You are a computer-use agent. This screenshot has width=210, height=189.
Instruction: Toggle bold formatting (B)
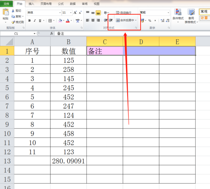point(30,20)
